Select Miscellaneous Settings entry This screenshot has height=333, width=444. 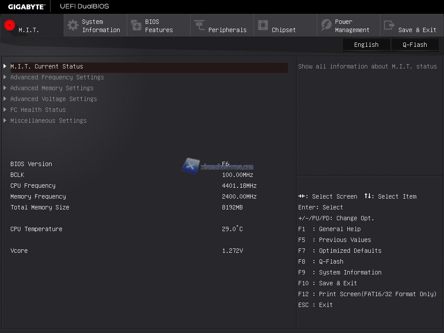(48, 121)
